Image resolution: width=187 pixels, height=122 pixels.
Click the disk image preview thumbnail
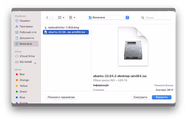click(x=133, y=46)
